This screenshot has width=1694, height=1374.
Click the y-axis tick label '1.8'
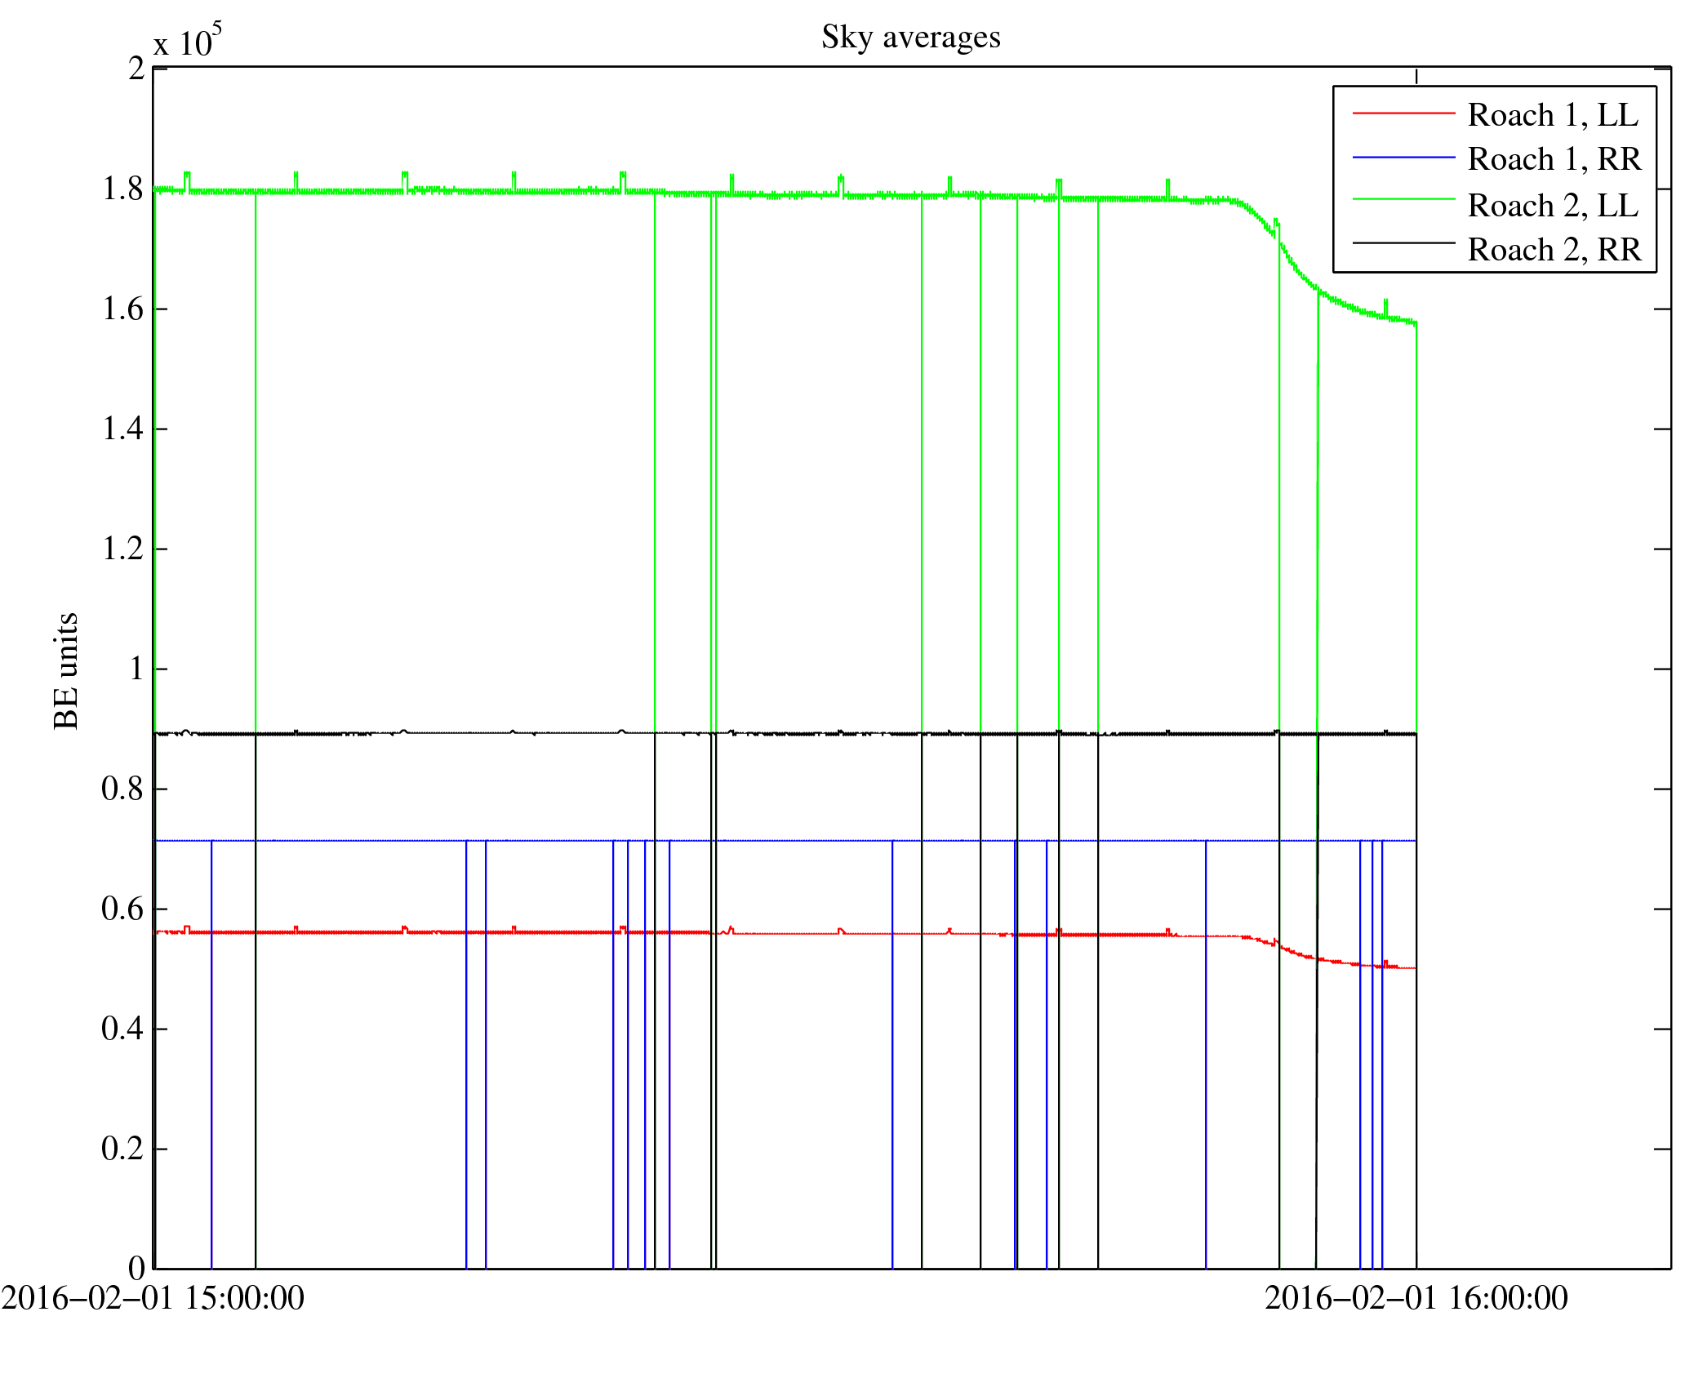(x=122, y=189)
